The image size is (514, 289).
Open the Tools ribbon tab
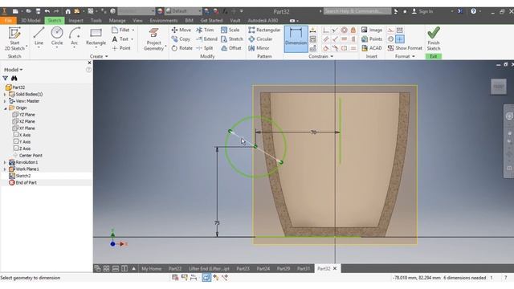pos(96,20)
